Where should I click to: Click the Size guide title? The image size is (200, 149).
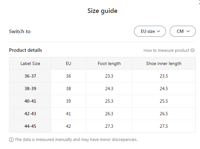point(102,11)
